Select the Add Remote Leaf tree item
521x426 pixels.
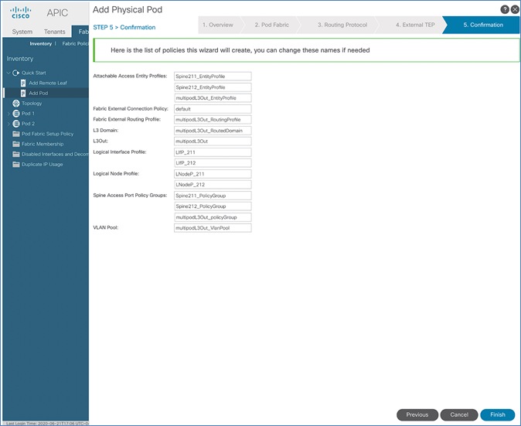pos(47,83)
